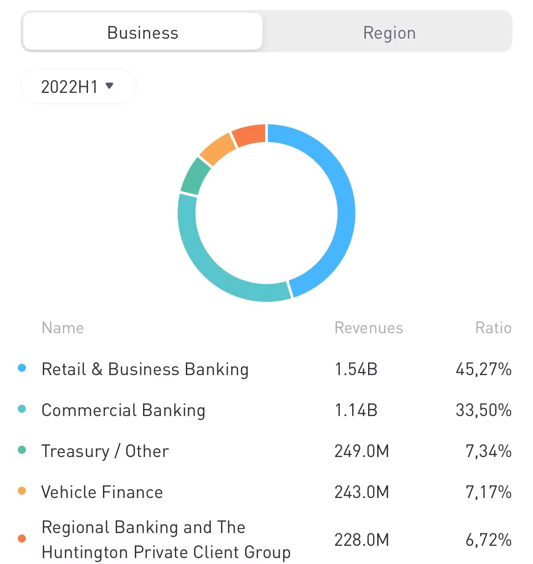Image resolution: width=533 pixels, height=564 pixels.
Task: Click the teal dot beside Commercial Banking
Action: pos(22,409)
